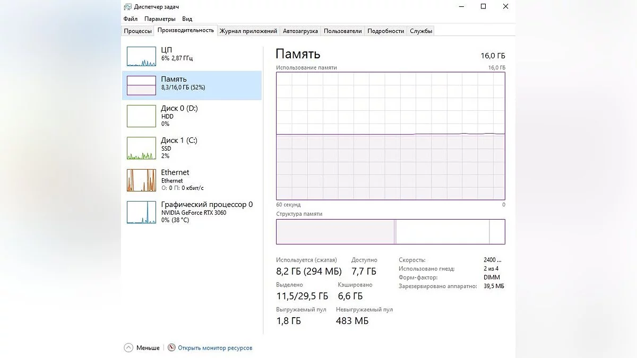Click the Task Manager title bar icon
The width and height of the screenshot is (637, 358).
pyautogui.click(x=128, y=7)
